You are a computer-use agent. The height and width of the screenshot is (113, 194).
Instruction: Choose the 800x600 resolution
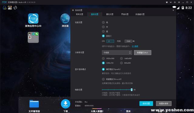pyautogui.click(x=122, y=63)
